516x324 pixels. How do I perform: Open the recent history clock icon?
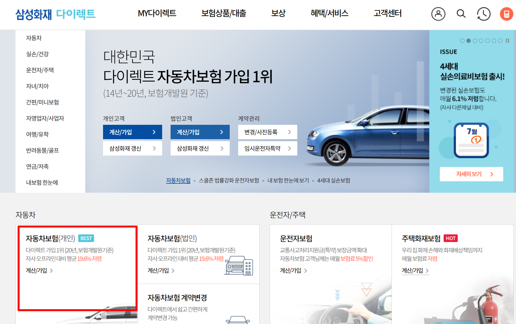(483, 14)
